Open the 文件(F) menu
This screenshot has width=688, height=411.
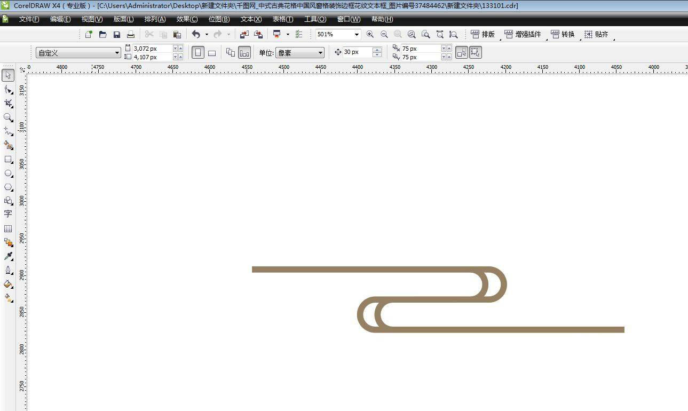[29, 19]
